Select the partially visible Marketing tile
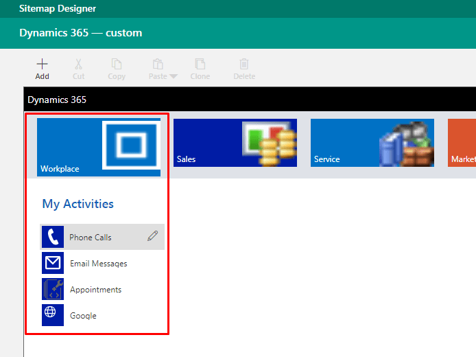This screenshot has width=476, height=357. click(x=462, y=143)
